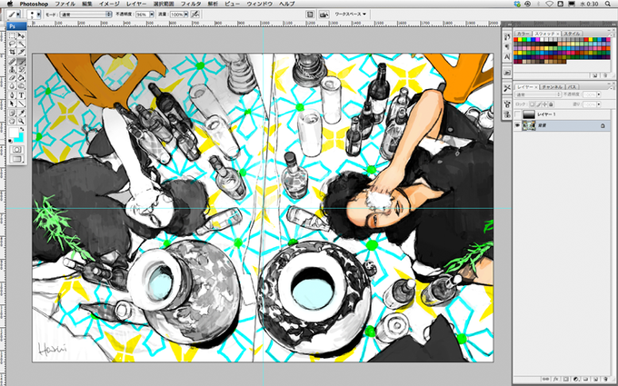Select the Magic Wand tool

[21, 44]
